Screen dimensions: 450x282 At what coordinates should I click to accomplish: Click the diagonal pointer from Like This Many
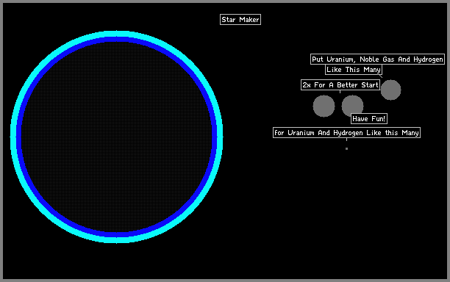[x=381, y=76]
